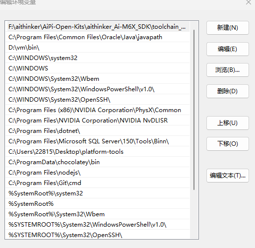Select the chocolatey\bin path entry
The width and height of the screenshot is (255, 248).
[x=98, y=162]
